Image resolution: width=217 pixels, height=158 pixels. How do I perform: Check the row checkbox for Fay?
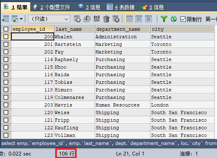[6, 52]
